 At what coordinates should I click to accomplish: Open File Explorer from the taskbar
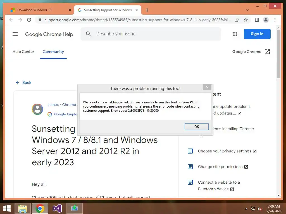(23, 208)
